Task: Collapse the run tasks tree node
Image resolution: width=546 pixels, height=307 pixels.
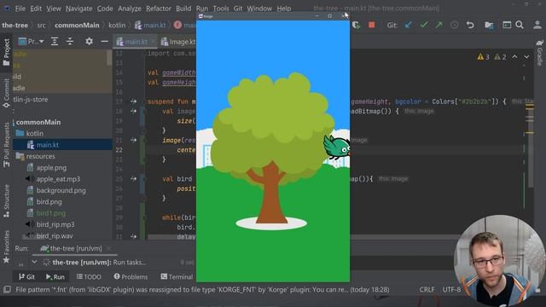Action: [x=34, y=262]
